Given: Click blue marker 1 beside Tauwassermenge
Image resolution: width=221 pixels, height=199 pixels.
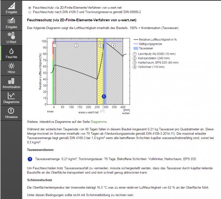Looking at the screenshot, I should (x=30, y=159).
